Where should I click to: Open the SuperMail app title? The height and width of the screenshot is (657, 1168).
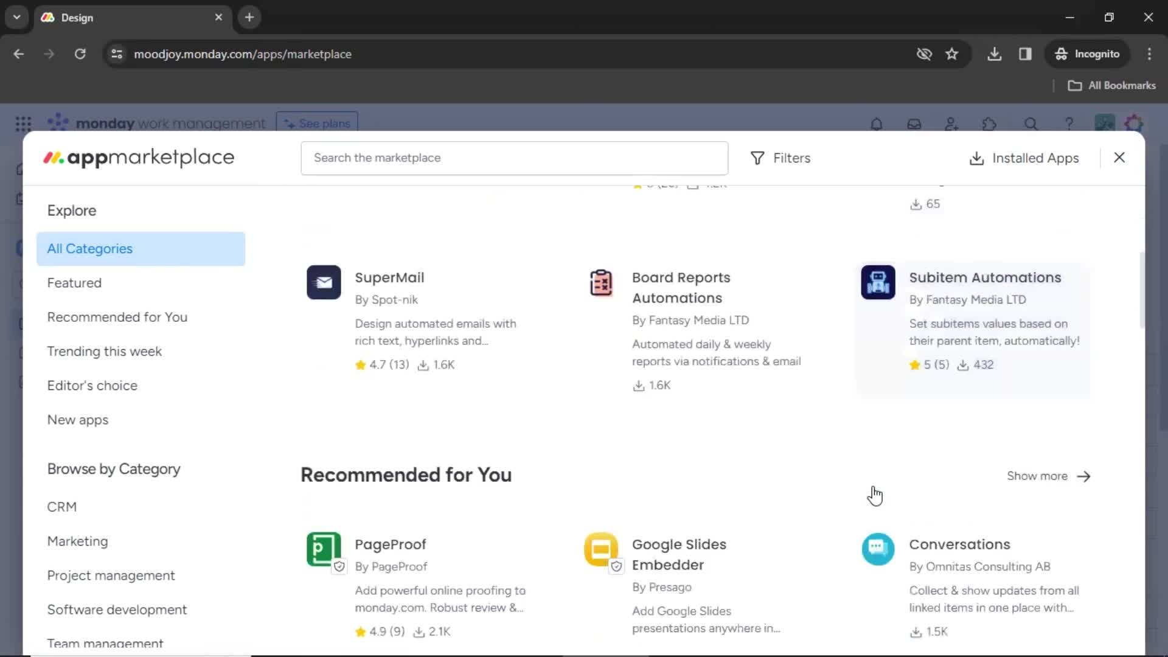[389, 277]
